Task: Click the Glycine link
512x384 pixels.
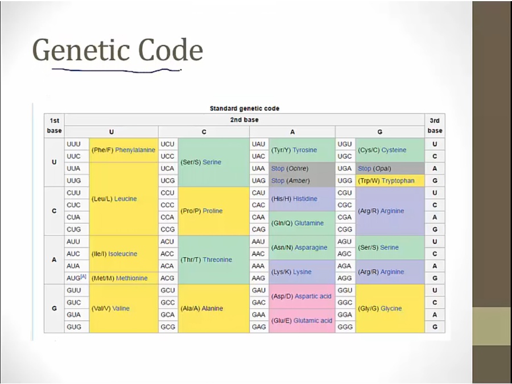Action: click(391, 308)
